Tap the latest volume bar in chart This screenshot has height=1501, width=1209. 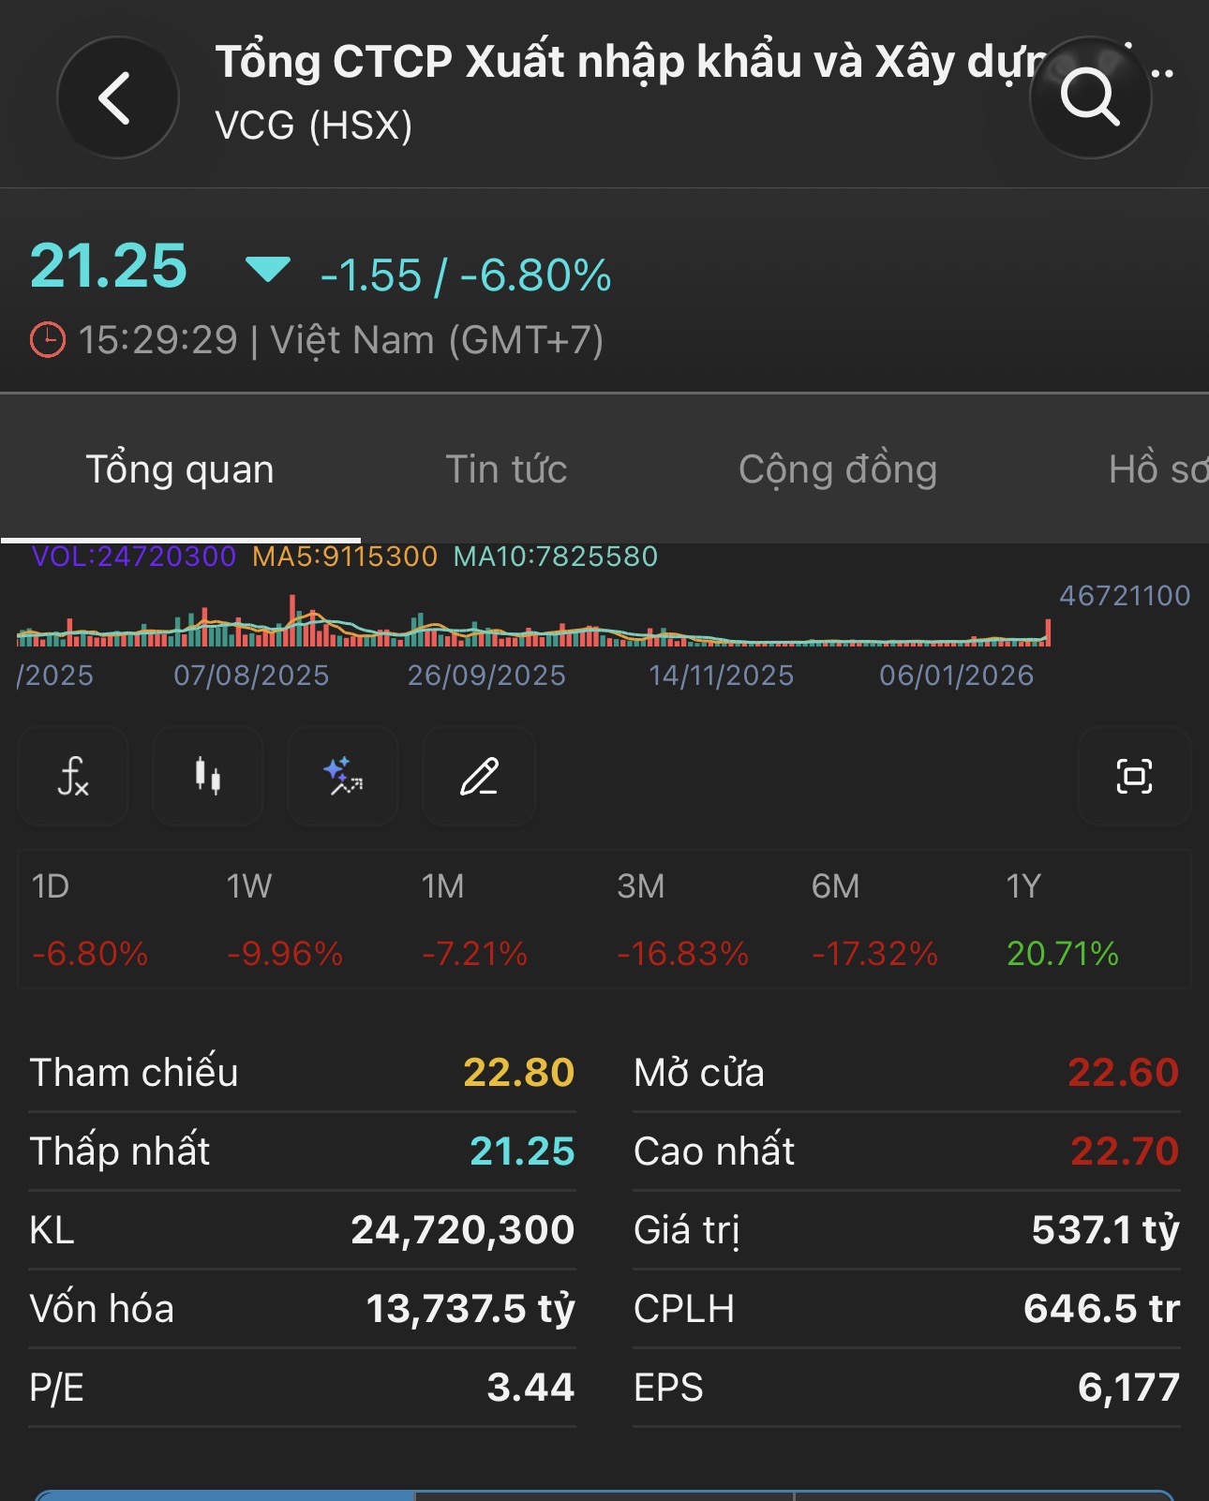[1048, 633]
